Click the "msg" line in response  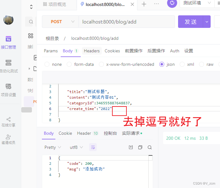pyautogui.click(x=86, y=169)
